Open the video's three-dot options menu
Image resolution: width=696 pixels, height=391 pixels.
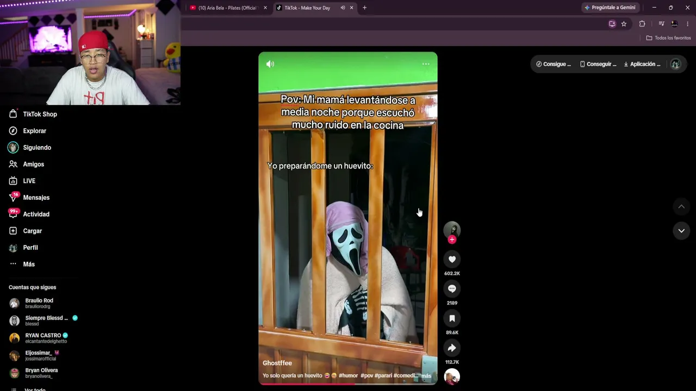(x=426, y=64)
